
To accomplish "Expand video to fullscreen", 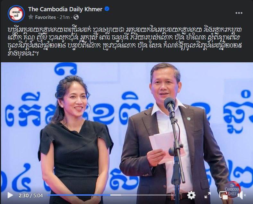I will click(207, 195).
